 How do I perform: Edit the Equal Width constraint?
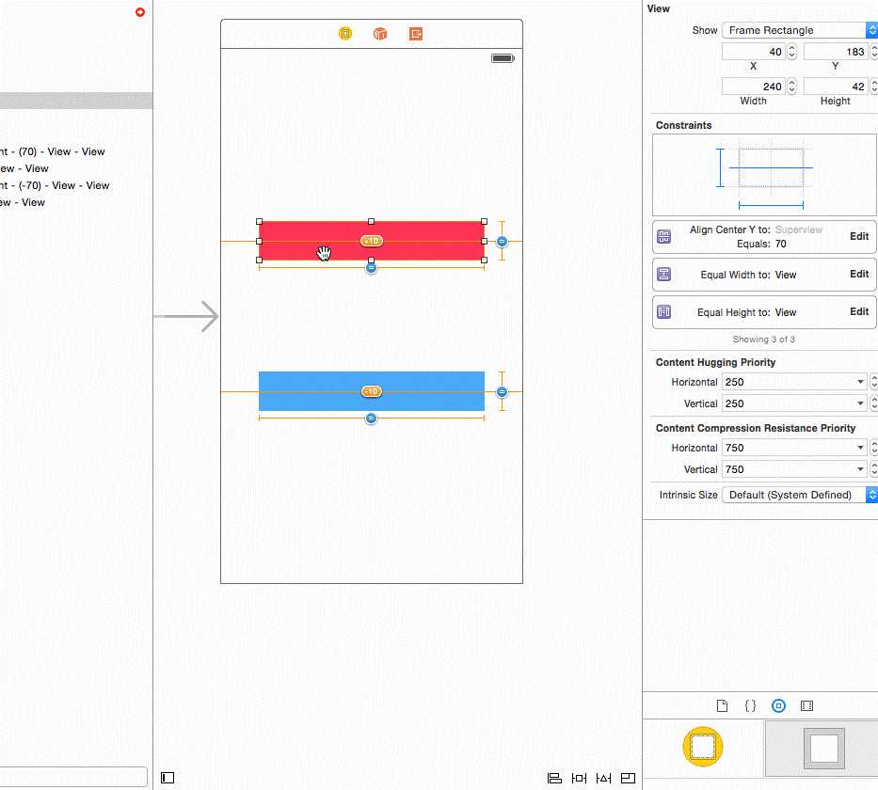tap(859, 274)
